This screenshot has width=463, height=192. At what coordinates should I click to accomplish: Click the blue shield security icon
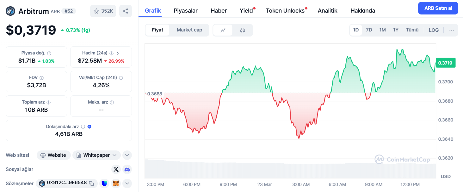(x=104, y=183)
